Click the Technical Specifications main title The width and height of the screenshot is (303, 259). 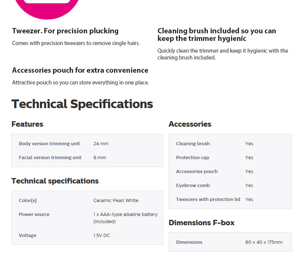point(82,104)
